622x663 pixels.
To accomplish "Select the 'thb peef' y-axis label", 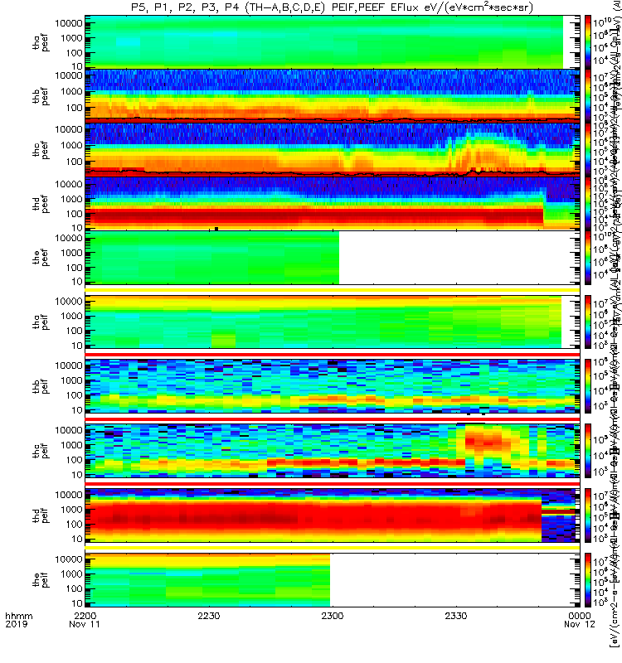I will coord(41,97).
